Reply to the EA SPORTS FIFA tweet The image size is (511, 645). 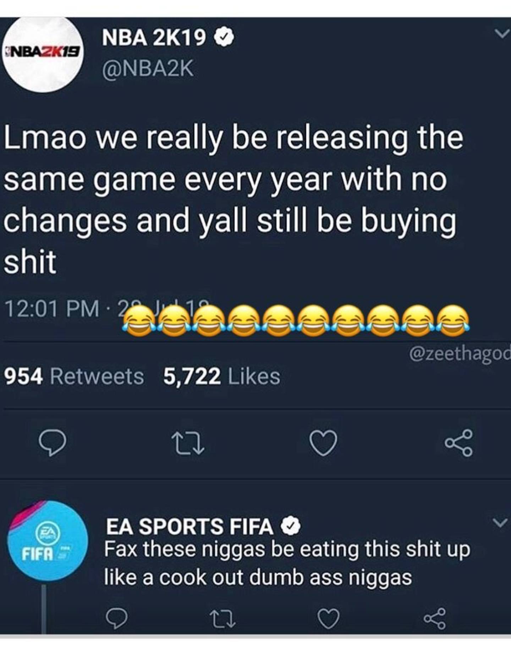[117, 619]
